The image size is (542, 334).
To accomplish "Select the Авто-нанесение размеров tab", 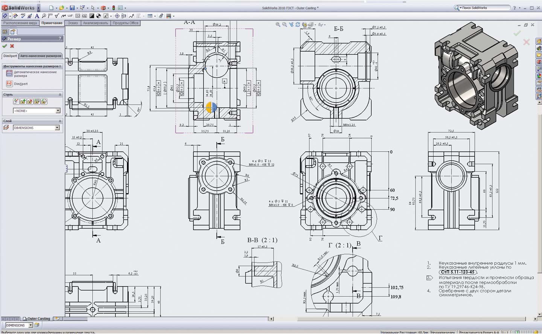I will click(x=41, y=56).
